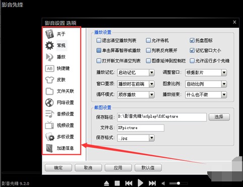Select the 常规 gear icon
The image size is (243, 187).
49,45
